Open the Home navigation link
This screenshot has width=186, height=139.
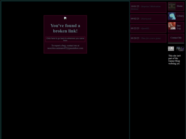click(x=176, y=6)
